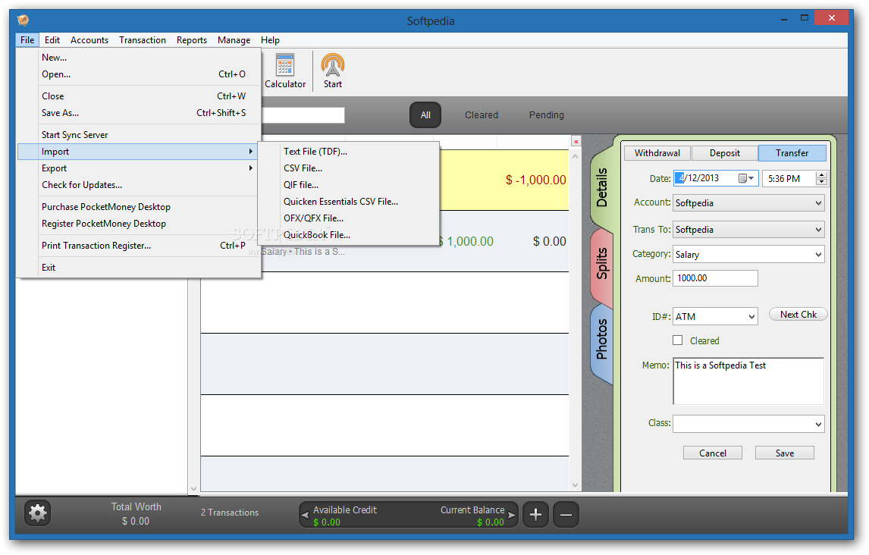Click New... in File menu
The width and height of the screenshot is (869, 555).
[x=137, y=58]
